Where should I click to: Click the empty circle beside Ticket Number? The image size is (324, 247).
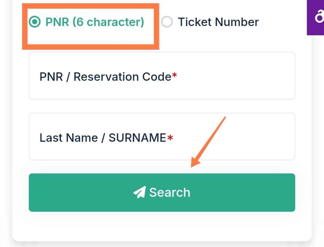167,22
